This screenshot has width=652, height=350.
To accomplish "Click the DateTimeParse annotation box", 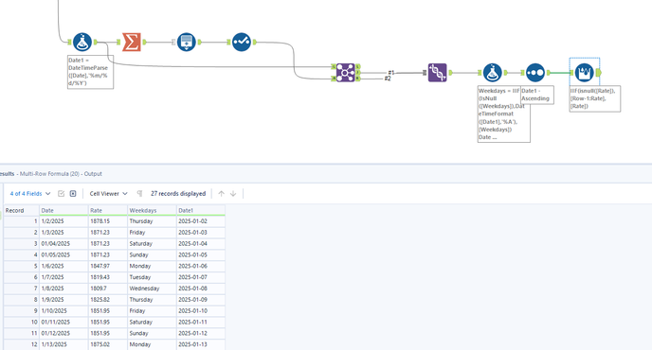I will pyautogui.click(x=90, y=72).
